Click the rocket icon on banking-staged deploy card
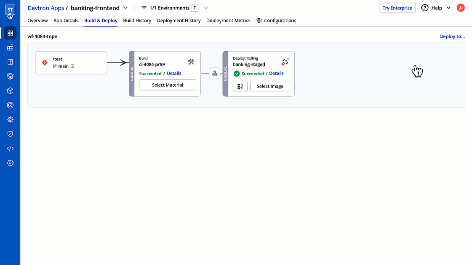The height and width of the screenshot is (265, 472). pyautogui.click(x=285, y=61)
